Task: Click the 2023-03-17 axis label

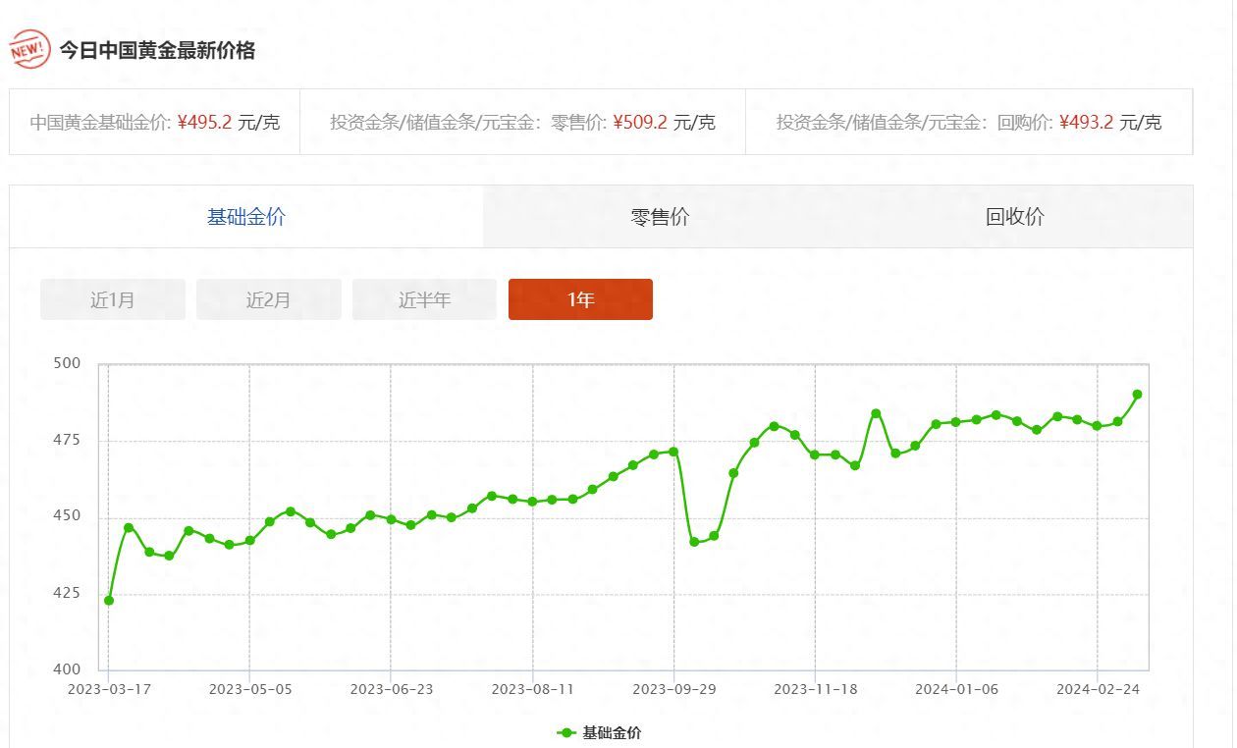Action: tap(108, 690)
